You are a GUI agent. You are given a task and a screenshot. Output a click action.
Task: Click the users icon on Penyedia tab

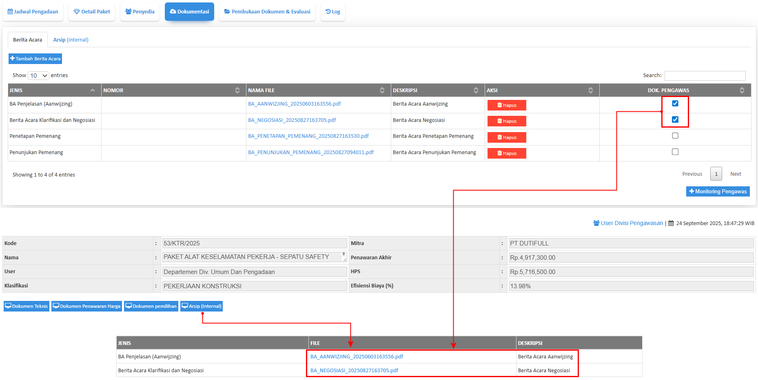coord(128,12)
